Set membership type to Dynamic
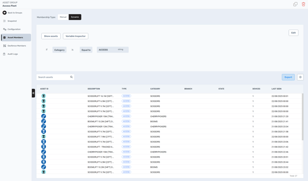 [x=75, y=17]
